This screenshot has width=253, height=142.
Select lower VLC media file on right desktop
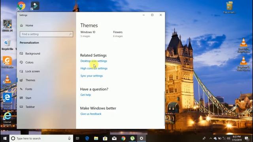244,64
